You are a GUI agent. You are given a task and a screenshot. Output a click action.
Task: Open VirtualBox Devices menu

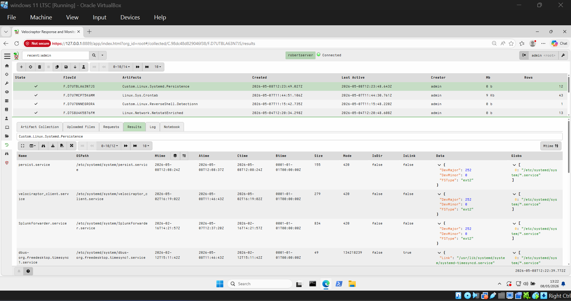130,17
